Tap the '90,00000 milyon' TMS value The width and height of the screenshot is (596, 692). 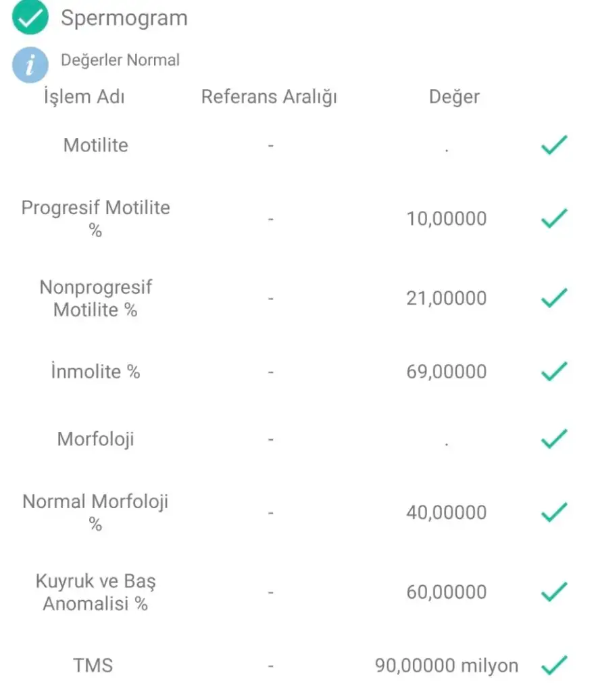click(x=447, y=666)
